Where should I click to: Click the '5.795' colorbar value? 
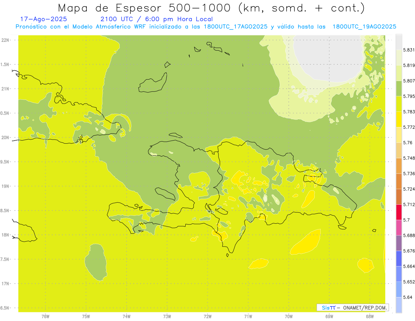click(x=409, y=96)
